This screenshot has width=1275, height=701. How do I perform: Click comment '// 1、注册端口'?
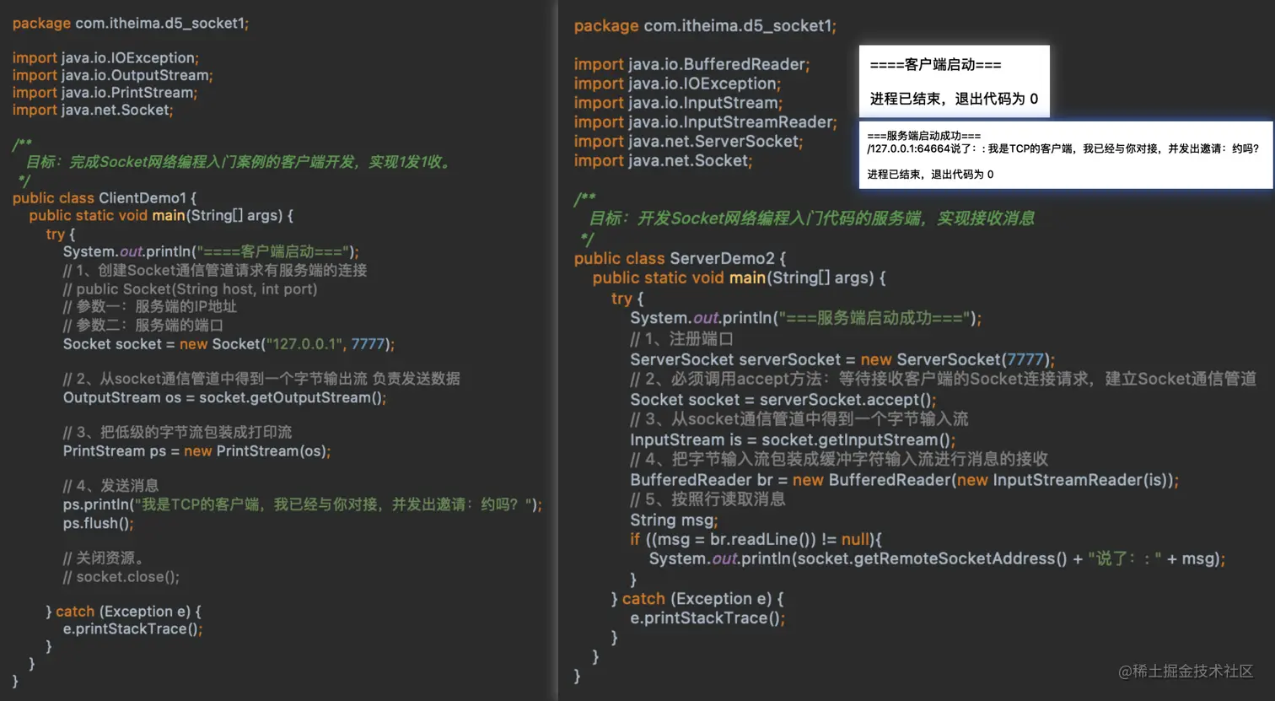tap(681, 338)
